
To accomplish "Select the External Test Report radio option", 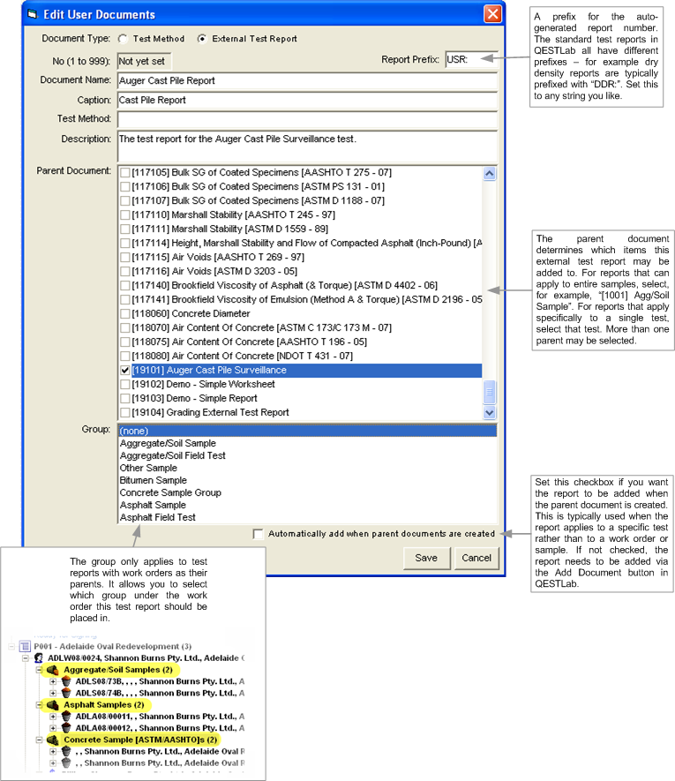I will [202, 39].
